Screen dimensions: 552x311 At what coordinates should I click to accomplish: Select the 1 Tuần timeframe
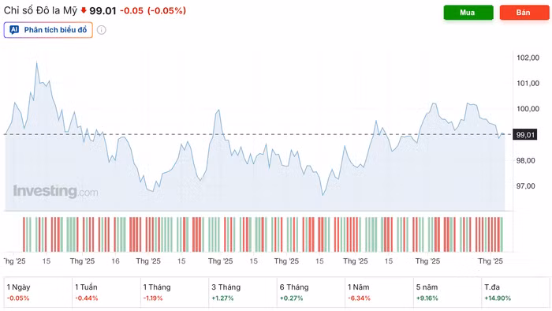click(106, 292)
